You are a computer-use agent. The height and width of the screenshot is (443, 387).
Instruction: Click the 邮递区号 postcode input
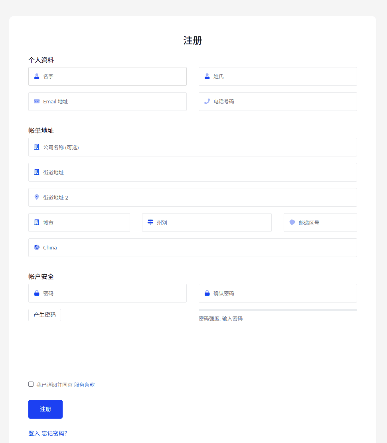tap(320, 222)
